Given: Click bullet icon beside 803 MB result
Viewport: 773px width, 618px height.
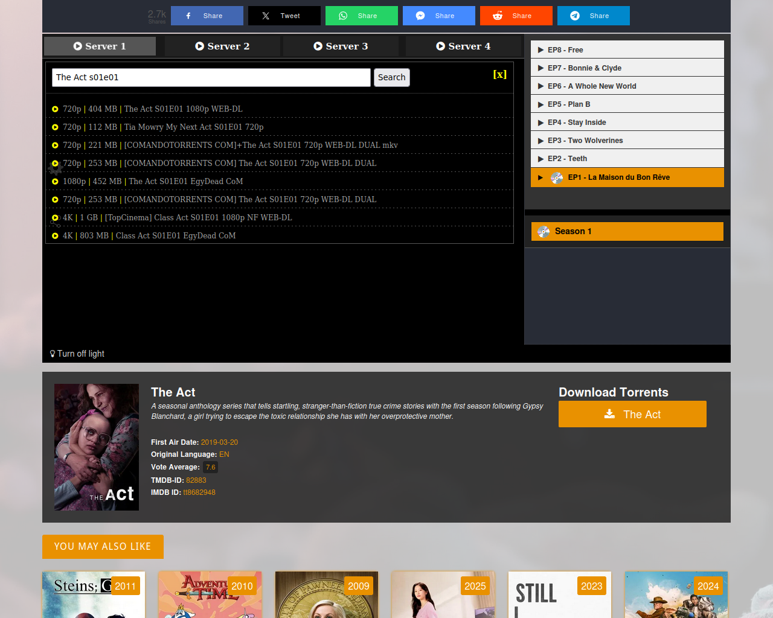Looking at the screenshot, I should [55, 236].
